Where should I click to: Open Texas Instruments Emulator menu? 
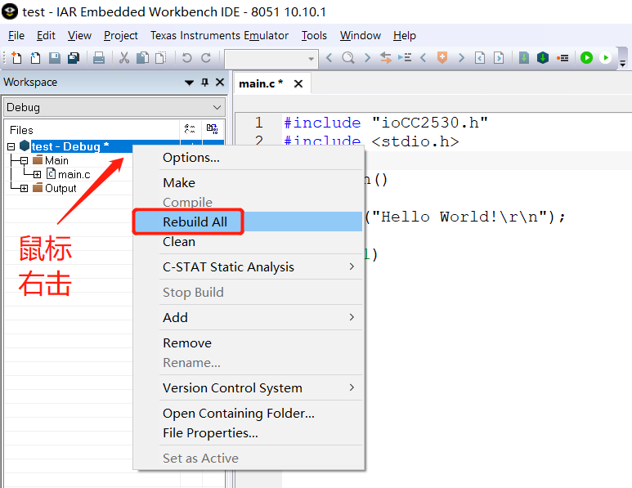[x=219, y=35]
